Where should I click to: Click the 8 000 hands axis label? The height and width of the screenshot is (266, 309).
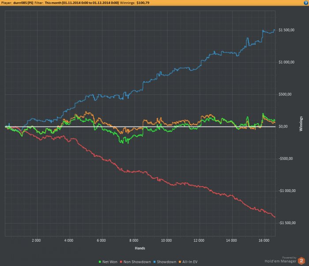click(x=134, y=240)
